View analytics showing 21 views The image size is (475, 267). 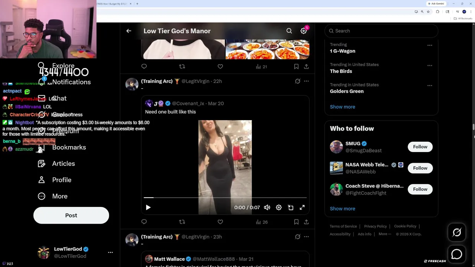(262, 67)
